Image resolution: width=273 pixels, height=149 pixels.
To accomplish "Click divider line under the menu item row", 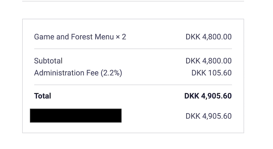I will [133, 49].
